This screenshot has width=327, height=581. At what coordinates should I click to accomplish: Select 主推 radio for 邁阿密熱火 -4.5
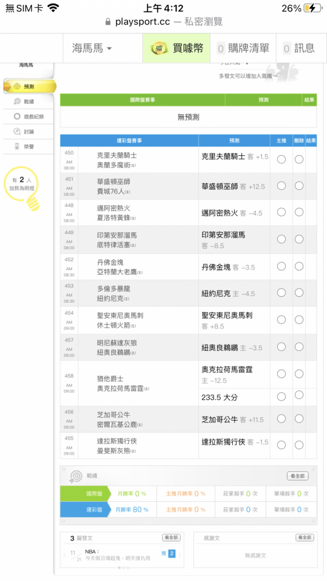click(x=282, y=212)
